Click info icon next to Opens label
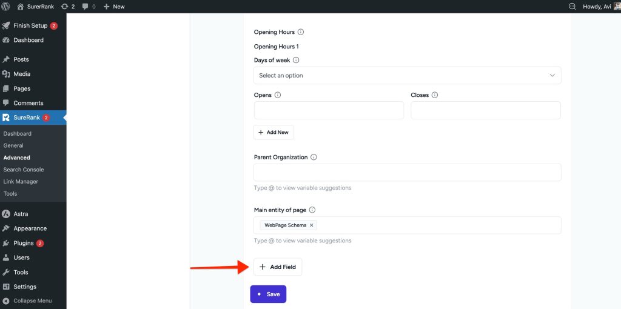The width and height of the screenshot is (621, 309). 278,95
